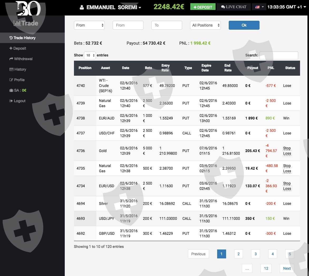Sort table by Payout column header
This screenshot has width=309, height=276.
(x=253, y=68)
